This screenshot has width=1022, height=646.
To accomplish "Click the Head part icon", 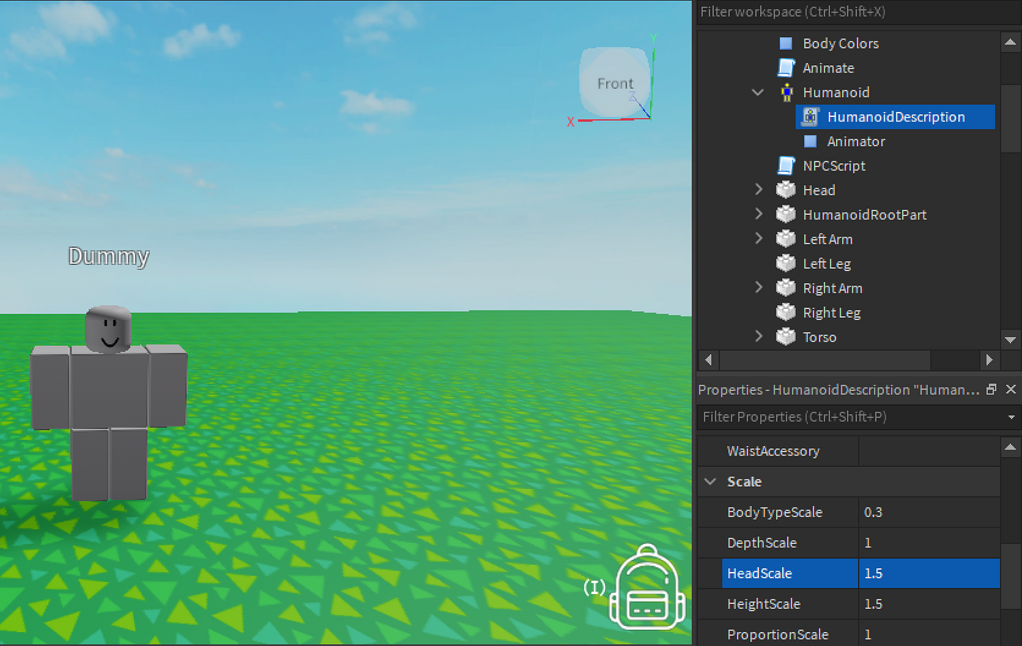I will click(x=786, y=190).
